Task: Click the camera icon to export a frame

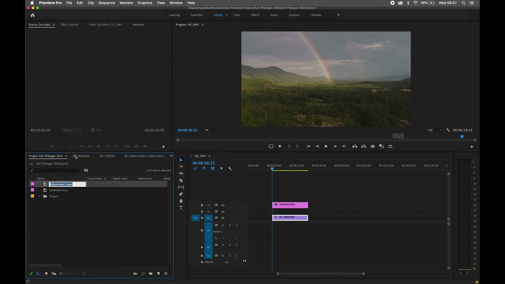Action: [x=372, y=146]
